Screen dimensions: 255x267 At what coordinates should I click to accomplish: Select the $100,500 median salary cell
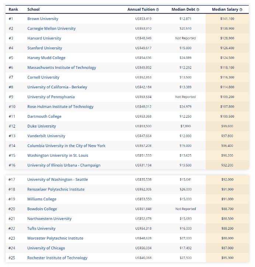pos(227,116)
